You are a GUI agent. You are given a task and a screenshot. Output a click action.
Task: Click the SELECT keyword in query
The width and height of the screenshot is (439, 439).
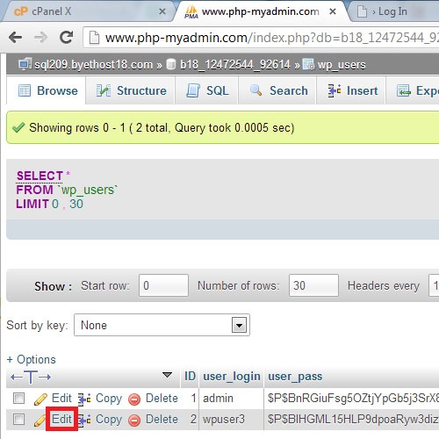coord(40,176)
